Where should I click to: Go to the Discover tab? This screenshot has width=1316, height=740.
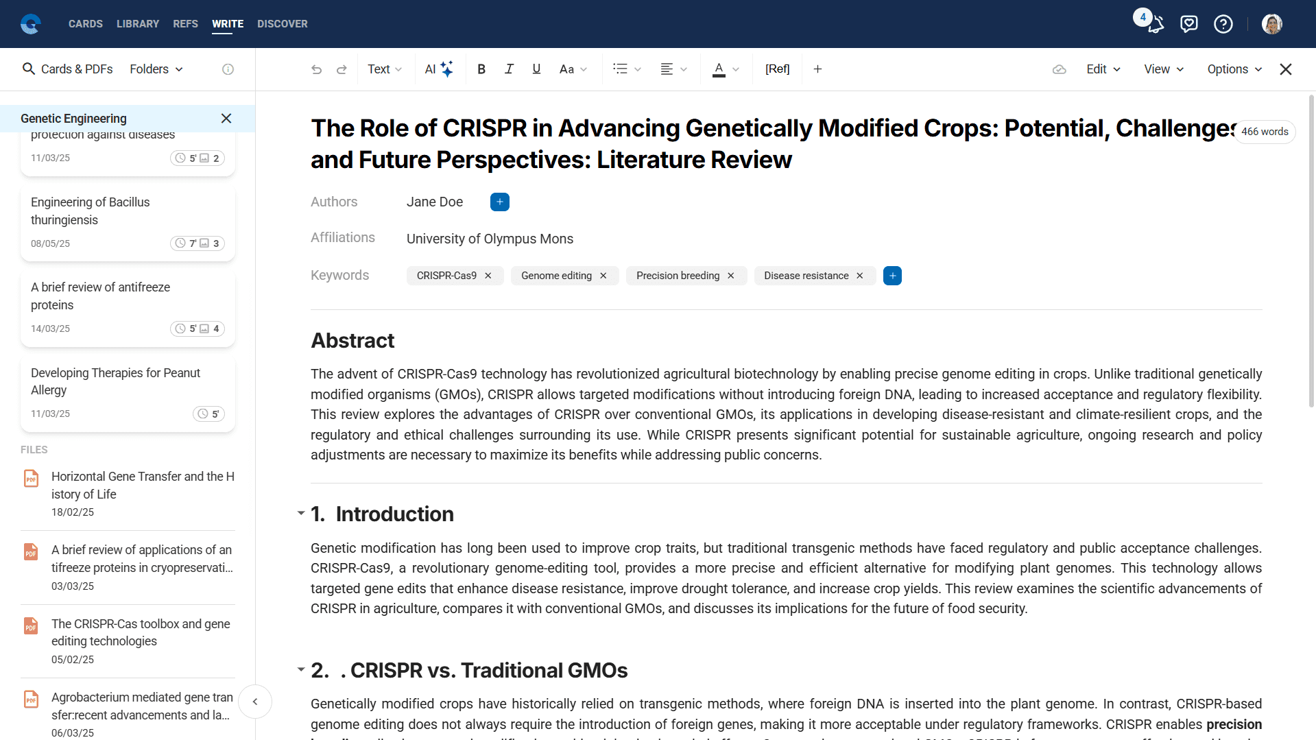point(283,24)
